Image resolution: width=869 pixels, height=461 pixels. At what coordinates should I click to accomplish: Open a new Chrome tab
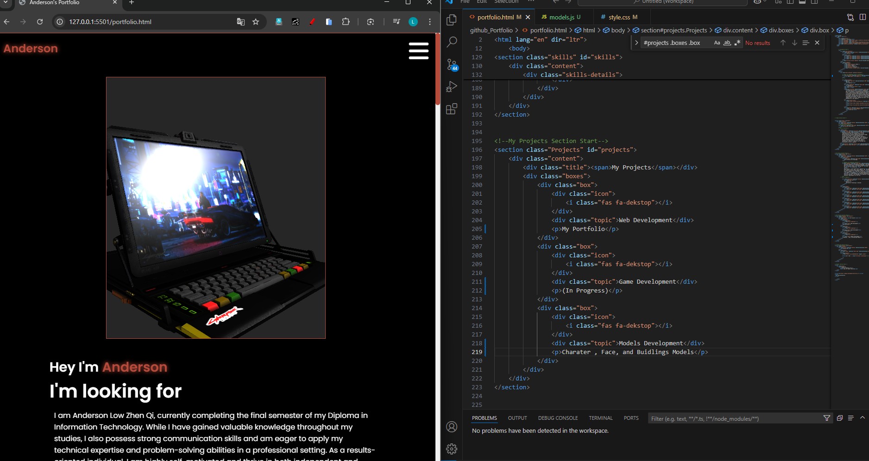pos(132,2)
